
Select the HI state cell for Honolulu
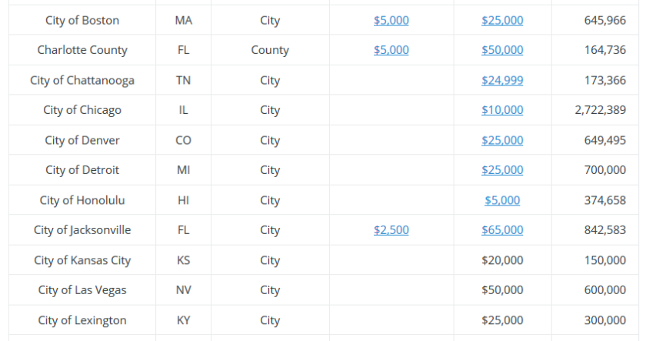coord(183,200)
